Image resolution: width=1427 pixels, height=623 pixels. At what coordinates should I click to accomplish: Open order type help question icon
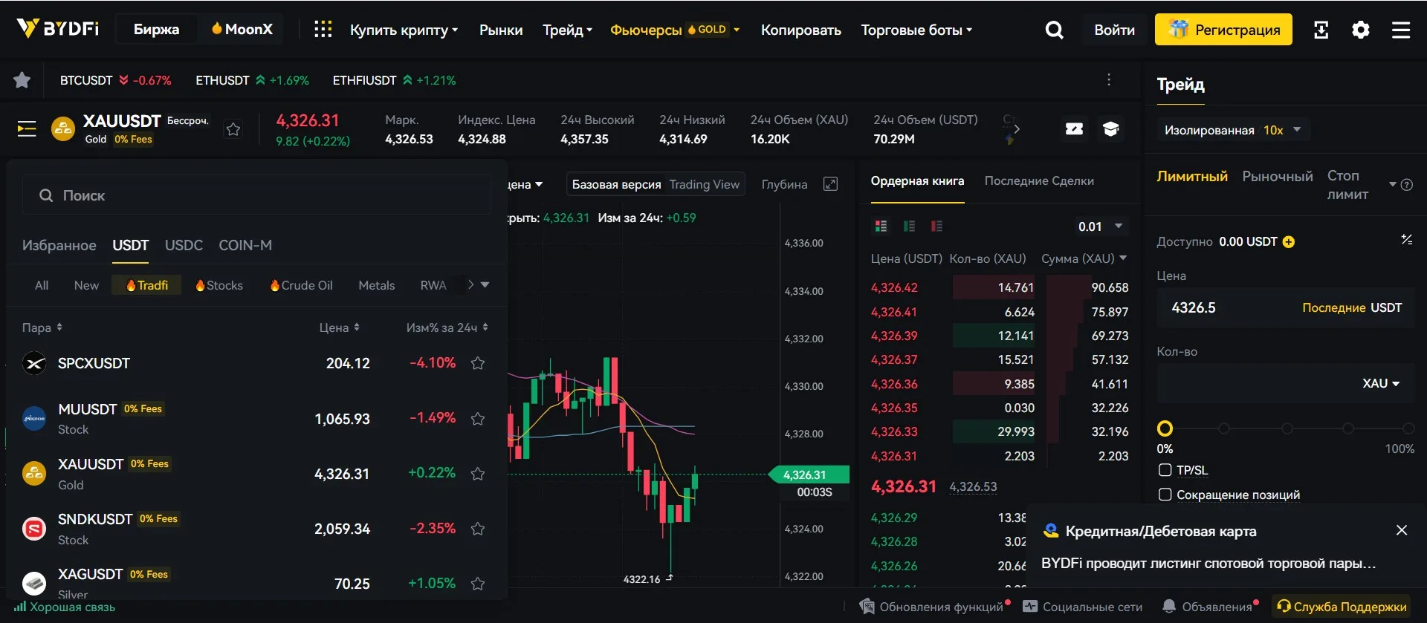1406,185
